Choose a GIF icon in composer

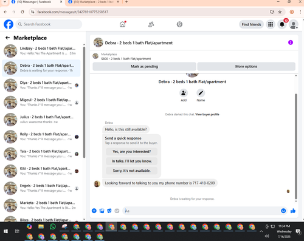(x=117, y=211)
